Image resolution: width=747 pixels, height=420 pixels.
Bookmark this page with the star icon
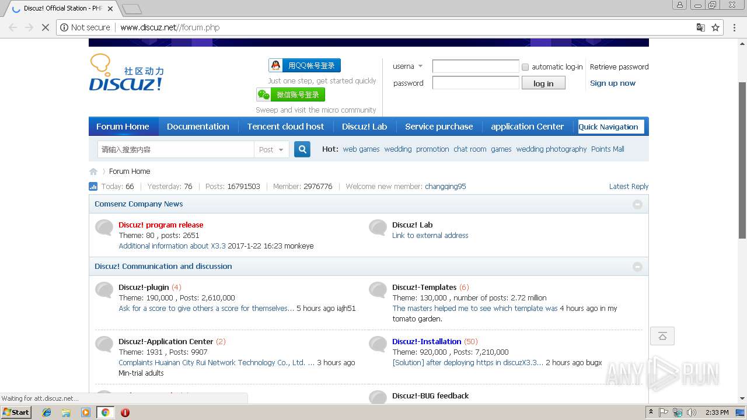715,27
